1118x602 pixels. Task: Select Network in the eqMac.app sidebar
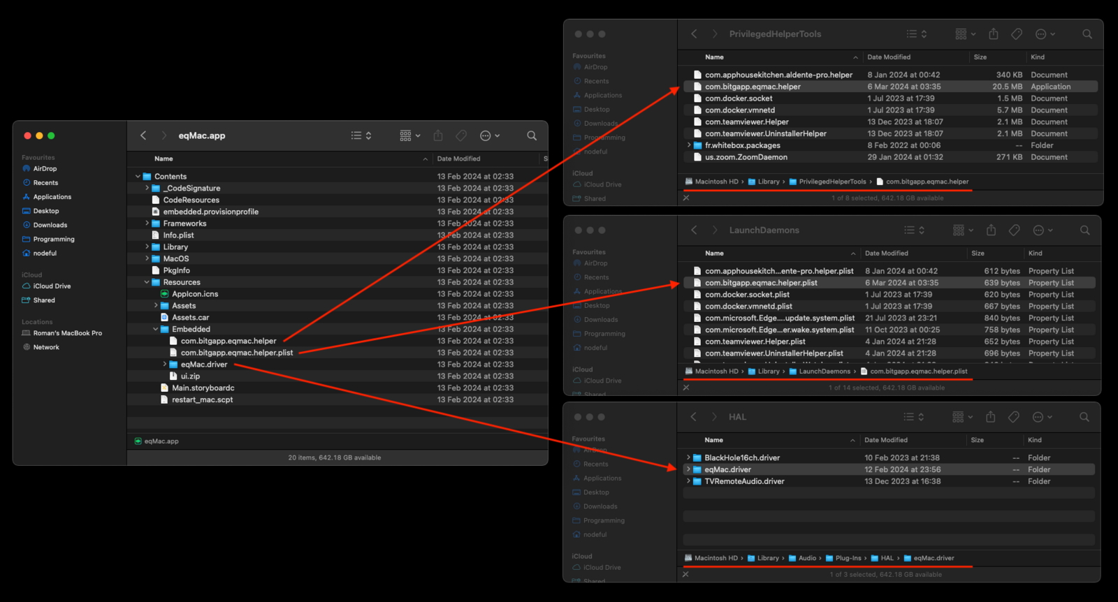[46, 347]
